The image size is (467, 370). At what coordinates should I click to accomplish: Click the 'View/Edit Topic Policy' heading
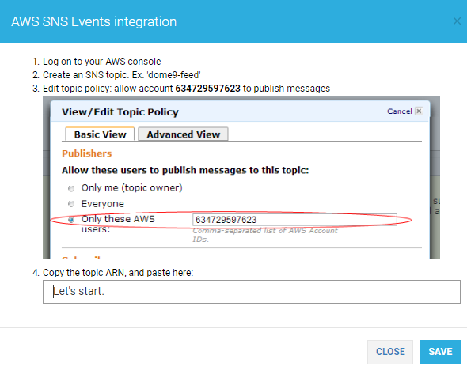pos(120,111)
